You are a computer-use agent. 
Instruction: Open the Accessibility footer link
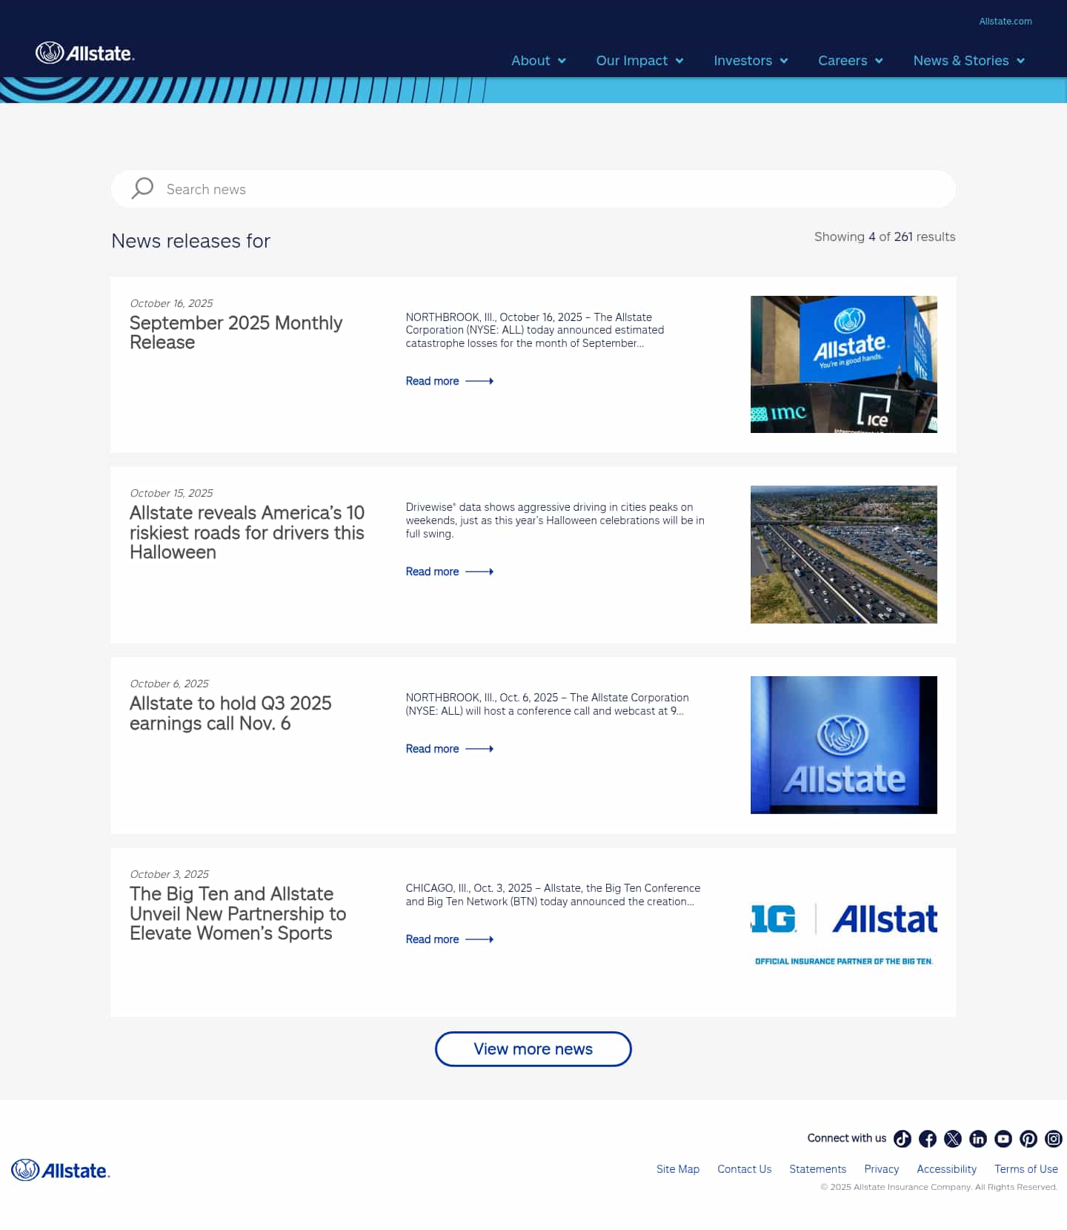(947, 1169)
